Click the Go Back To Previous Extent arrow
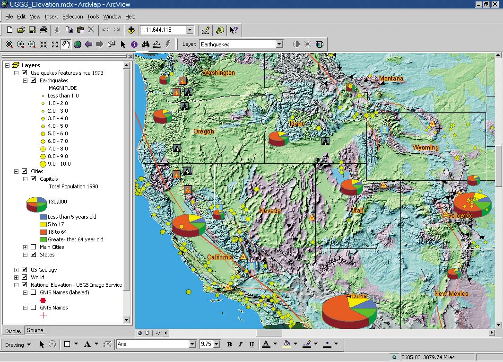 [x=89, y=44]
